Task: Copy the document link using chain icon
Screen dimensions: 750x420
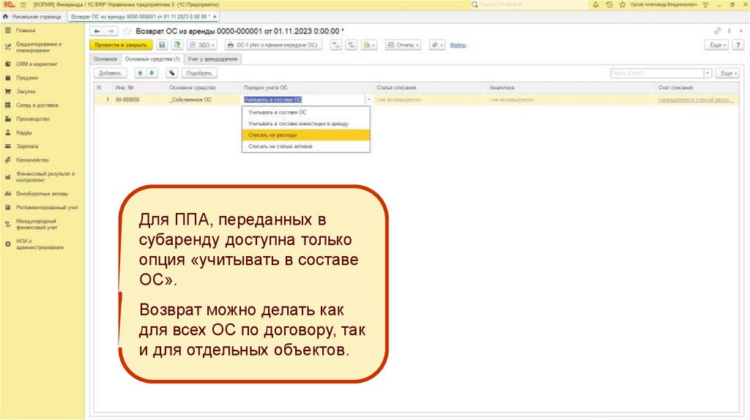Action: (x=716, y=31)
